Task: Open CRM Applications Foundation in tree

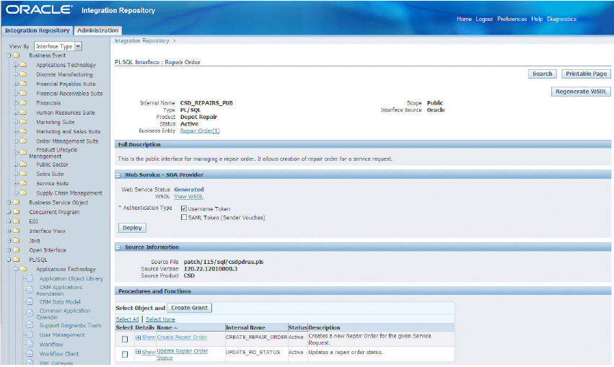Action: pyautogui.click(x=59, y=291)
